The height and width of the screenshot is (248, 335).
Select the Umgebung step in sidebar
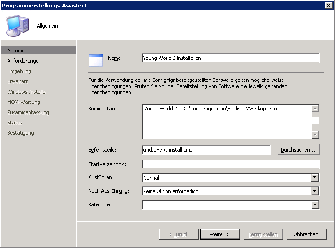point(19,71)
